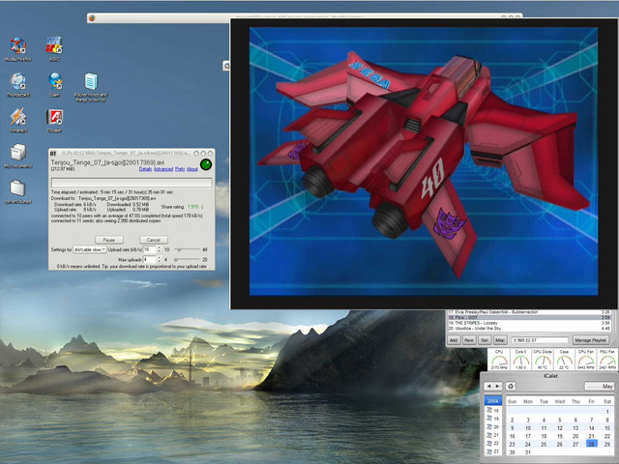The image size is (619, 464).
Task: Increase the Upload rate spinner value
Action: (159, 247)
